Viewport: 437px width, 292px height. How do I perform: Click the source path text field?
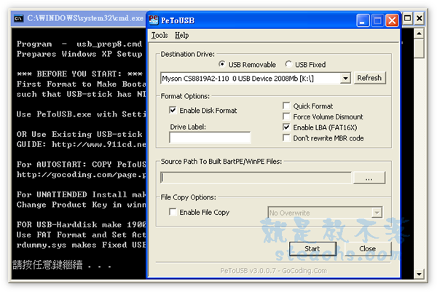pos(256,178)
